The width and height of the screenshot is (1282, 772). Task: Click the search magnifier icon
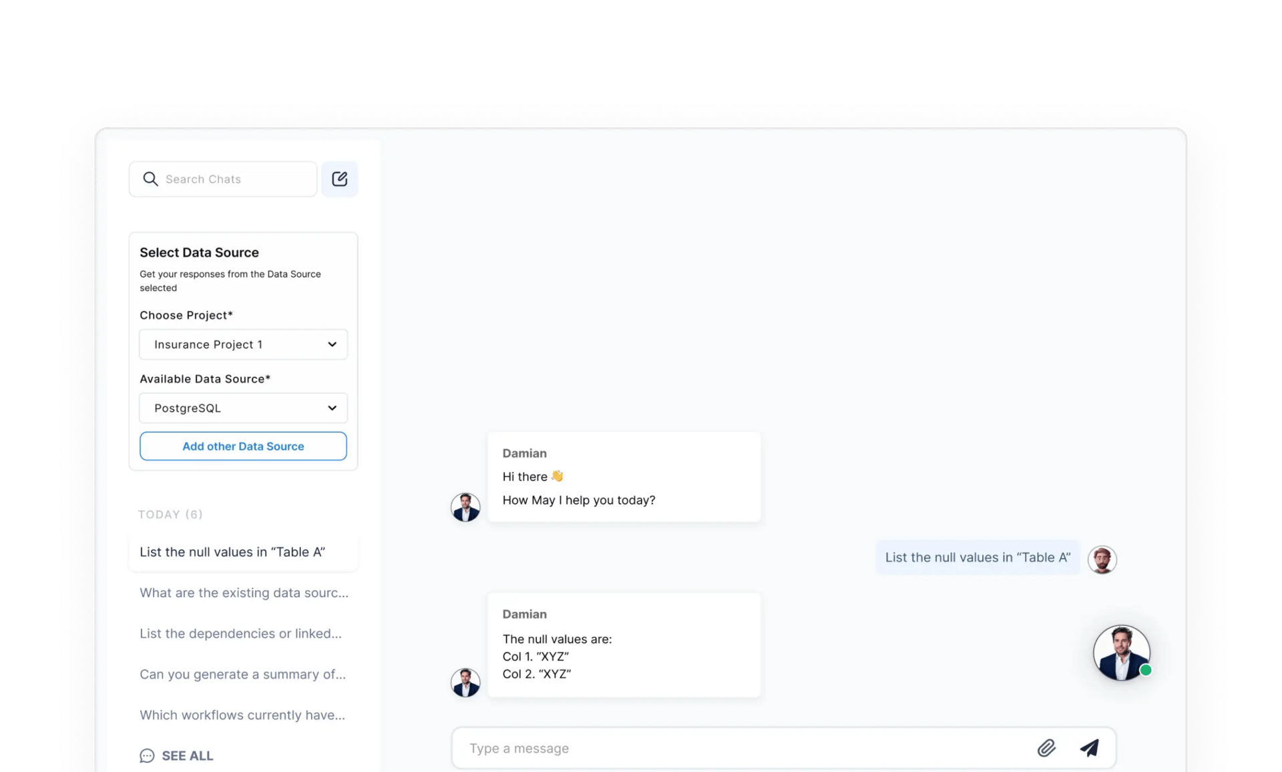tap(150, 179)
